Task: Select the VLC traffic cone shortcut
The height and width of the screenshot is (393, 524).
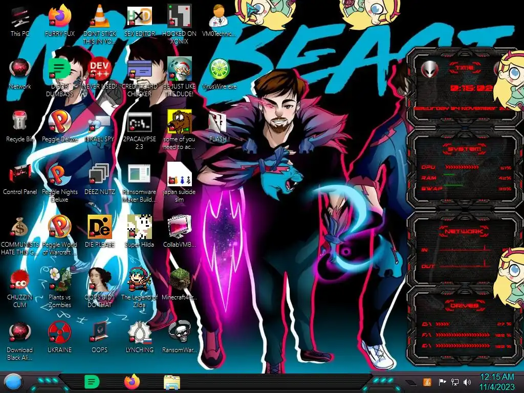Action: 100,17
